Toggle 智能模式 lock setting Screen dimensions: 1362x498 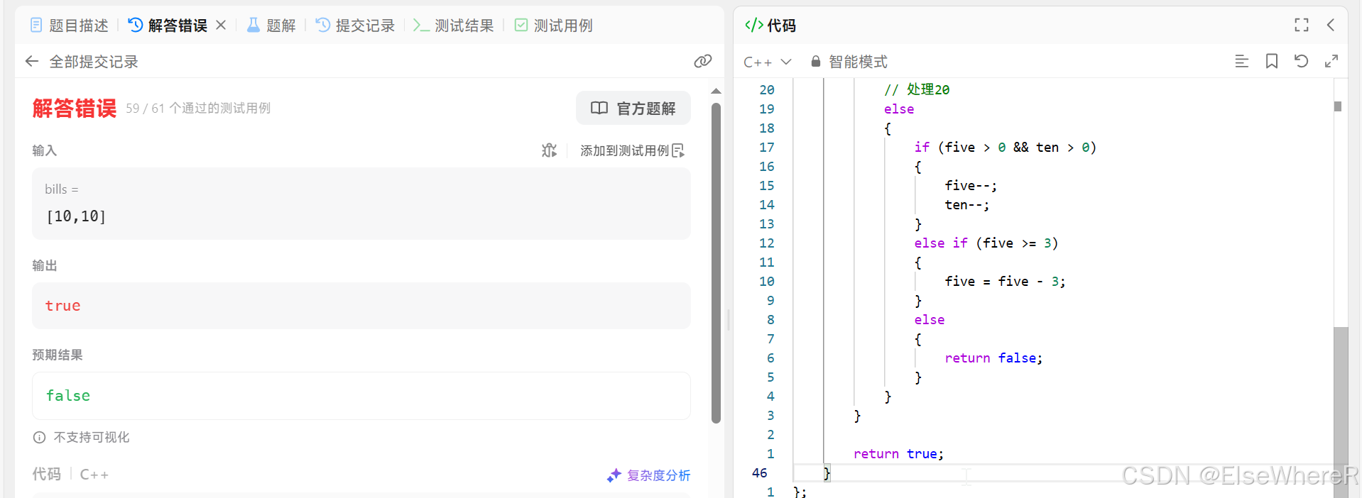coord(849,62)
